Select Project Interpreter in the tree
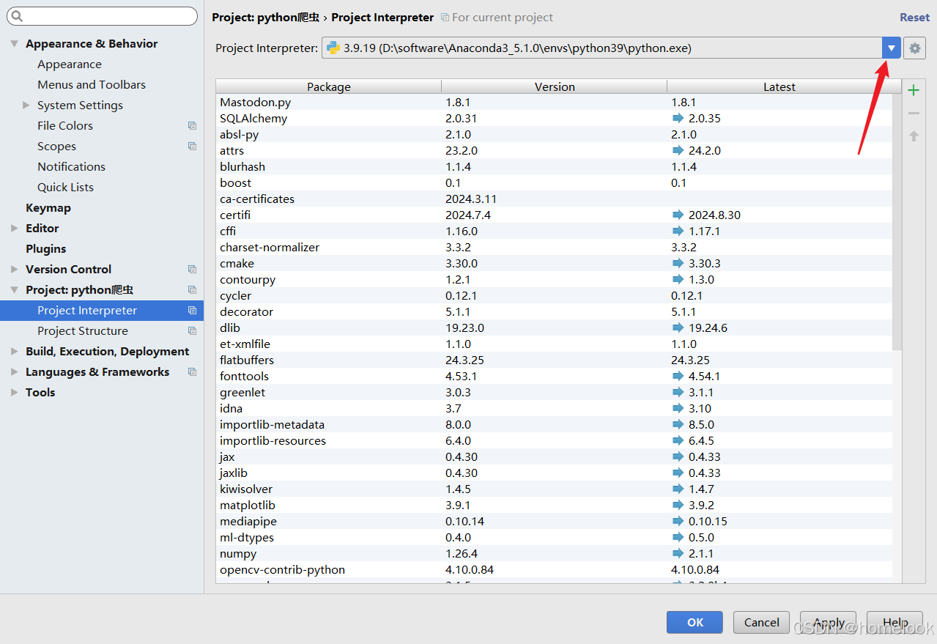 tap(102, 311)
